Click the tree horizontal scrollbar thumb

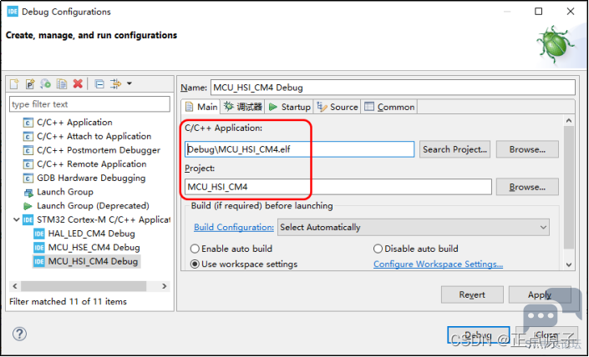[84, 286]
